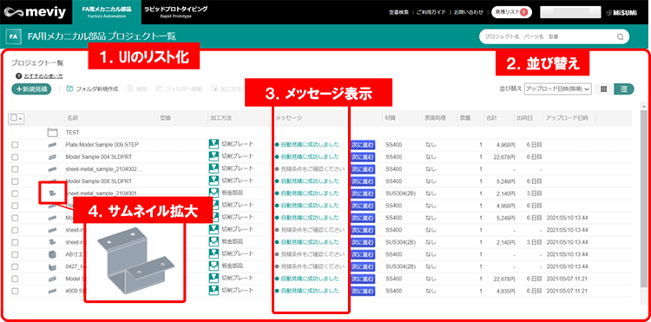Tick checkbox for sheet-metal_sample_2104002
651x322 pixels.
coord(15,169)
